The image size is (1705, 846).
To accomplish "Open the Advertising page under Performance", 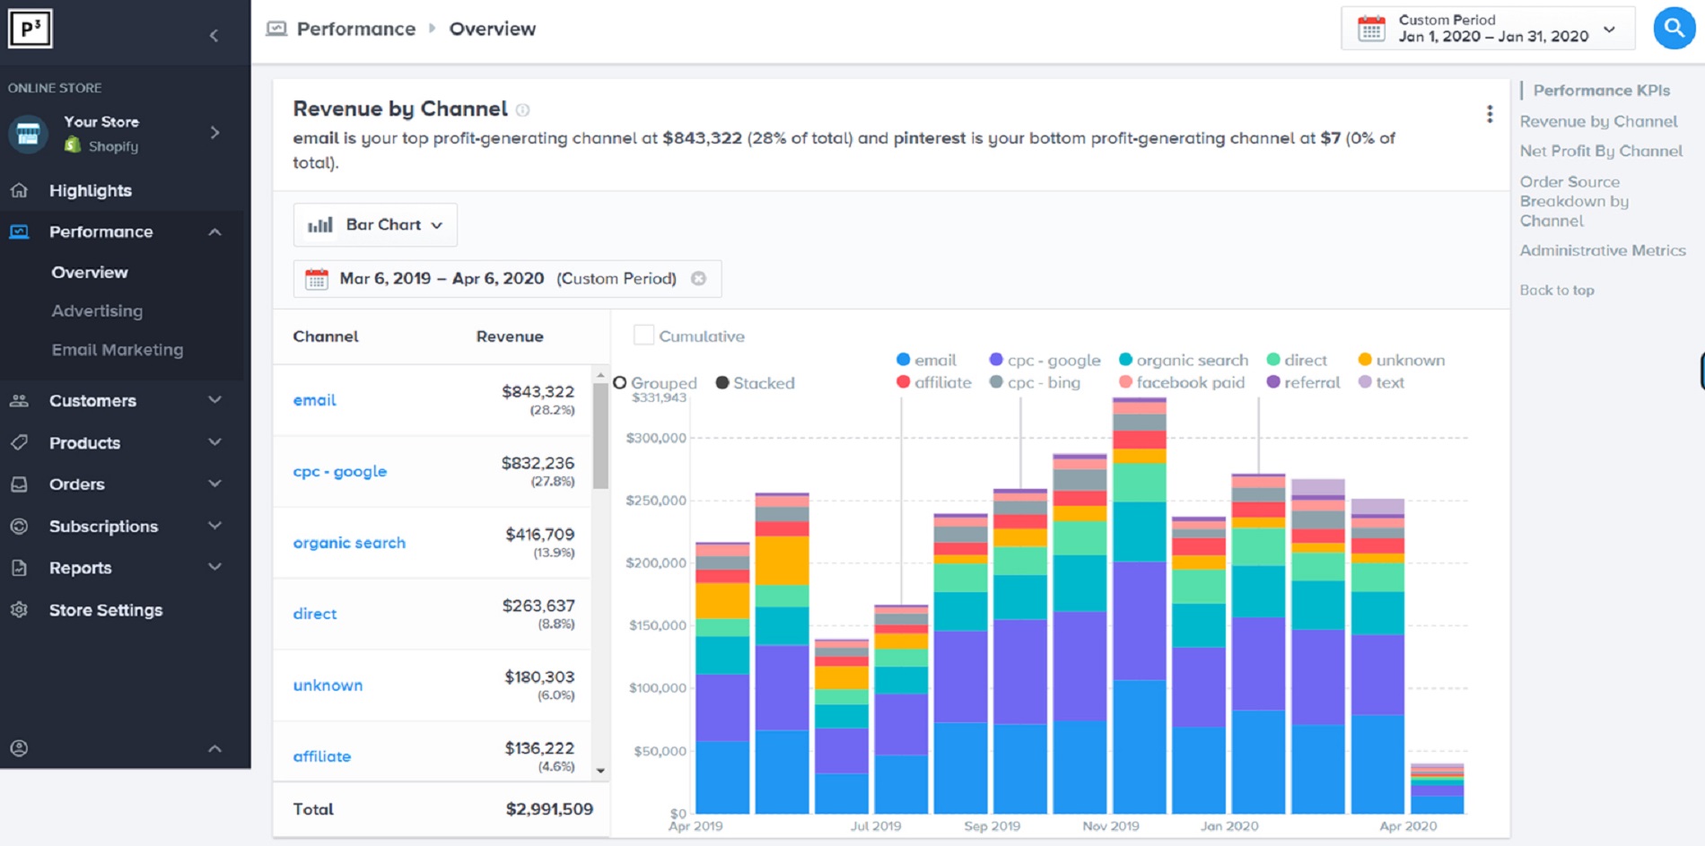I will tap(97, 310).
